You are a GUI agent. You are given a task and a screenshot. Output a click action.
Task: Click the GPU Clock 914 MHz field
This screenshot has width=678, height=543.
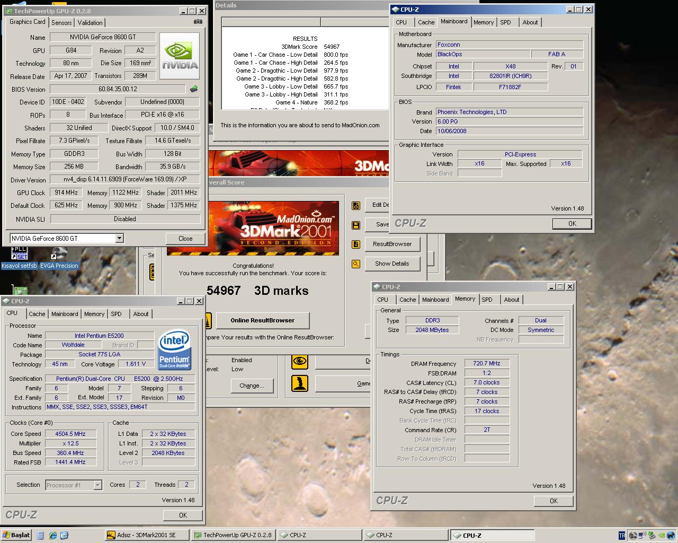point(66,192)
